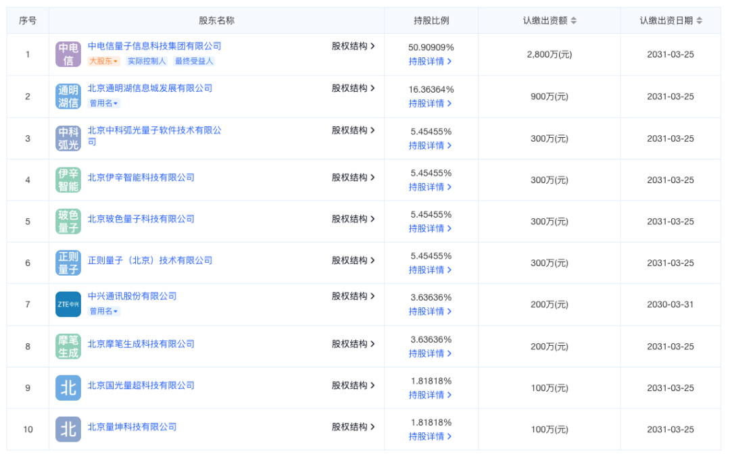This screenshot has width=730, height=458.
Task: Click the 序号 column header
Action: point(28,20)
